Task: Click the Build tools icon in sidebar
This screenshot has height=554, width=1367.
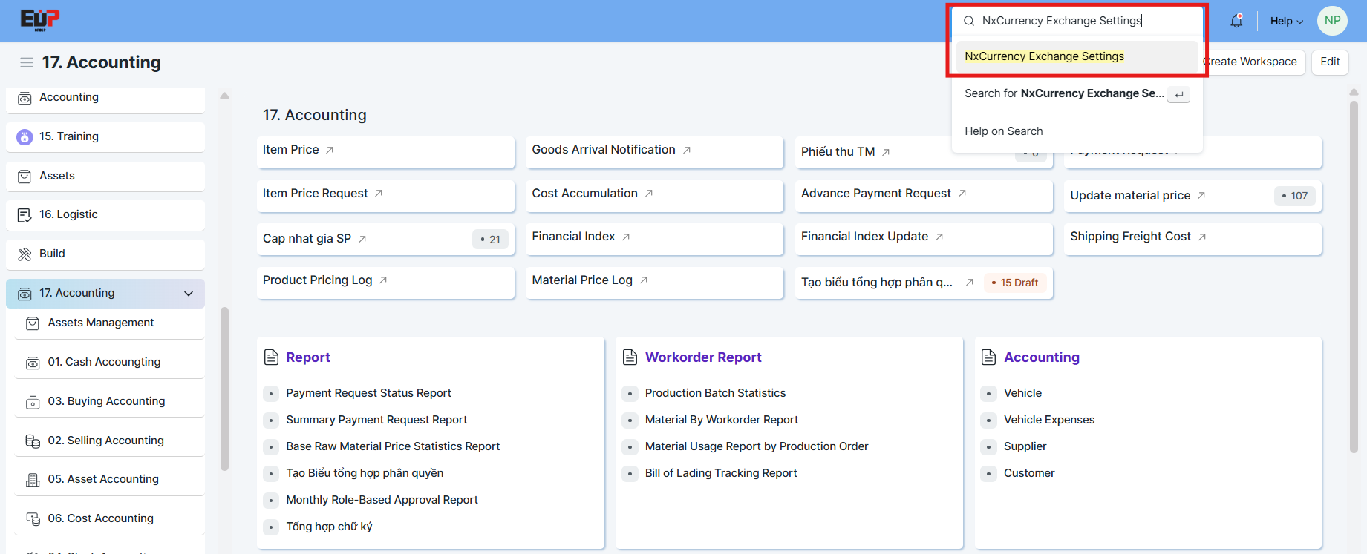Action: pyautogui.click(x=25, y=254)
